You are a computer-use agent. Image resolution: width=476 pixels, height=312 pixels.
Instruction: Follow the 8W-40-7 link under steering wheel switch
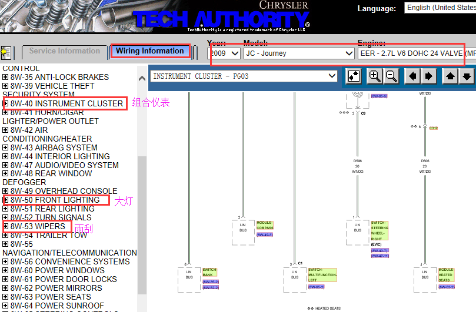click(x=380, y=250)
